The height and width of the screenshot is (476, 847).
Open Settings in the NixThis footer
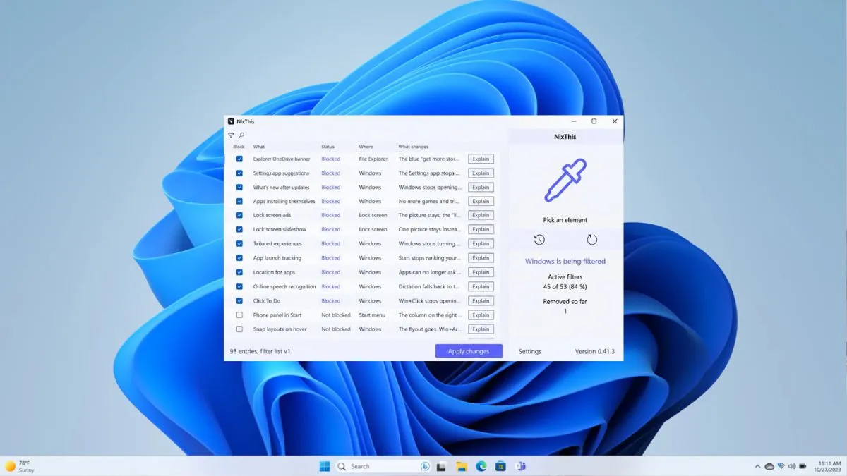530,351
